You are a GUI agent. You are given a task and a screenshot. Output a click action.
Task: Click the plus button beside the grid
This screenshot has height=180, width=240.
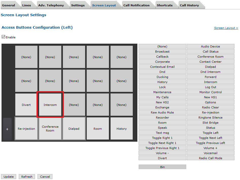click(7, 129)
